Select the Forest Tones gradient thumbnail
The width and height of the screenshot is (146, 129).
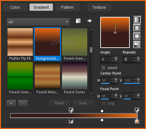tap(75, 76)
